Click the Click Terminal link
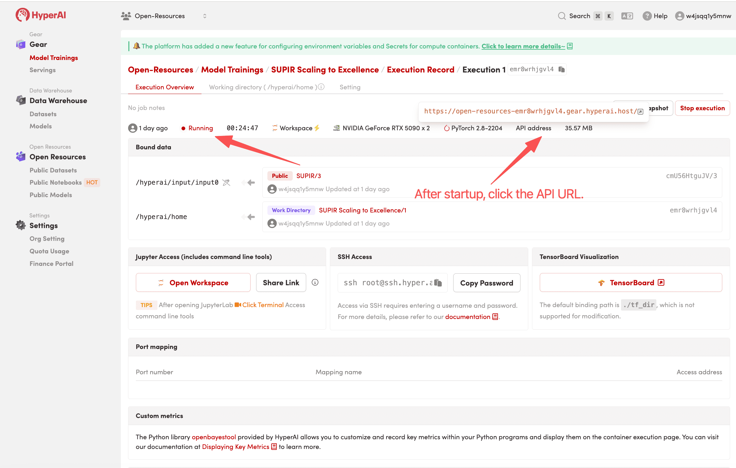736x468 pixels. click(x=263, y=305)
